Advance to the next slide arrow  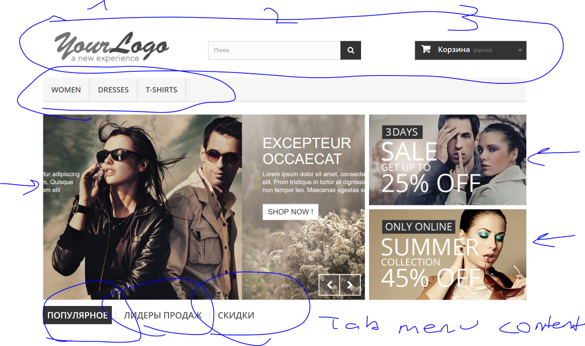point(350,285)
